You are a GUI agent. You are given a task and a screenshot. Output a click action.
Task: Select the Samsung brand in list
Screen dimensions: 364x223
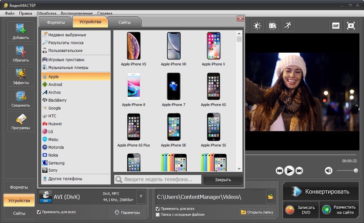(76, 163)
